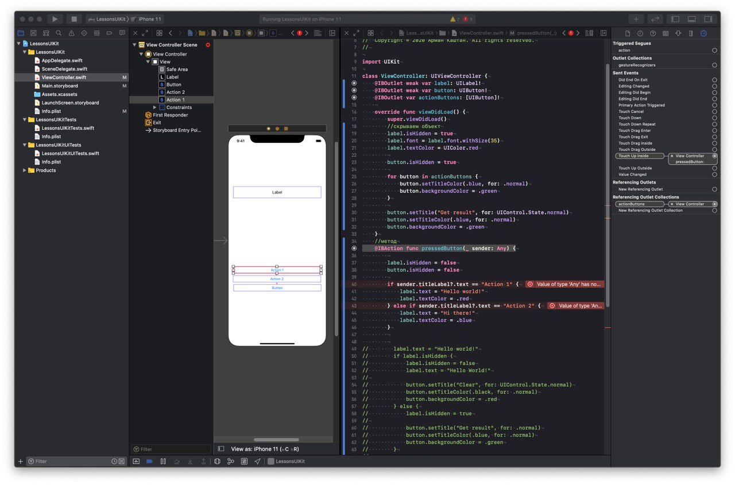This screenshot has width=735, height=485.
Task: Select AppDelegate.swift file
Action: click(62, 60)
